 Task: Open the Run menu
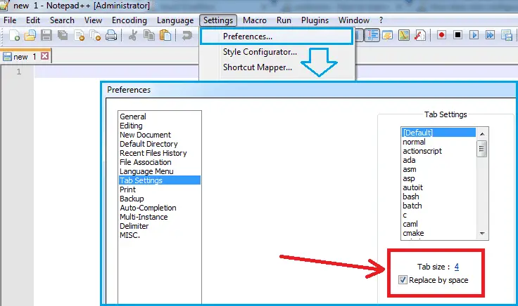click(284, 20)
